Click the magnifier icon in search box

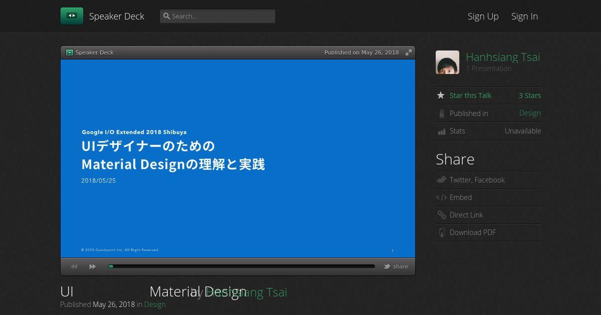pos(167,16)
